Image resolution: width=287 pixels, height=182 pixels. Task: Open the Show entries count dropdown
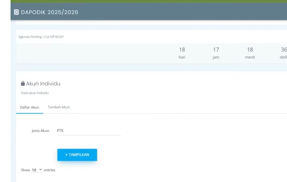pyautogui.click(x=37, y=170)
